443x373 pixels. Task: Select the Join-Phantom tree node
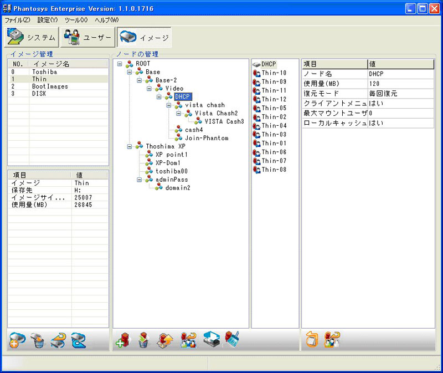click(x=207, y=138)
